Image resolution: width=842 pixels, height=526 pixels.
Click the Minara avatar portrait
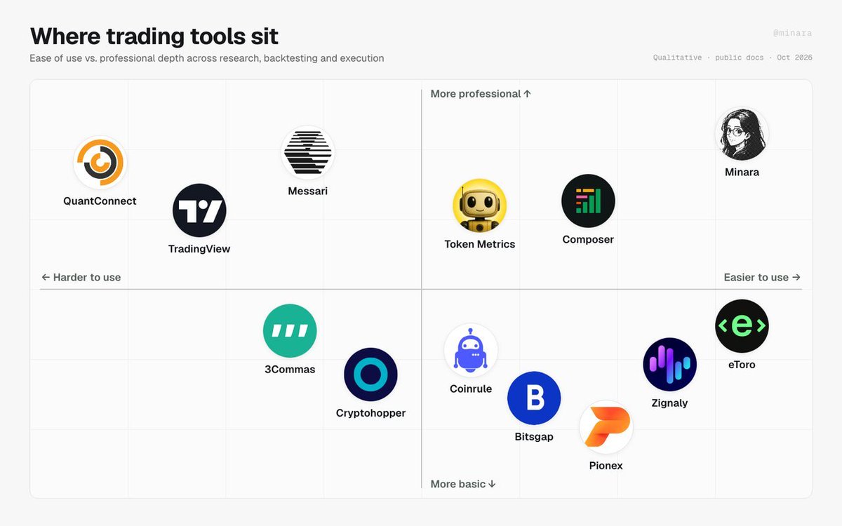click(742, 134)
